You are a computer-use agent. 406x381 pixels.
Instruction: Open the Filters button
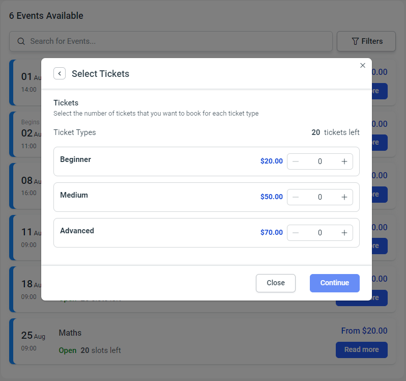tap(366, 41)
